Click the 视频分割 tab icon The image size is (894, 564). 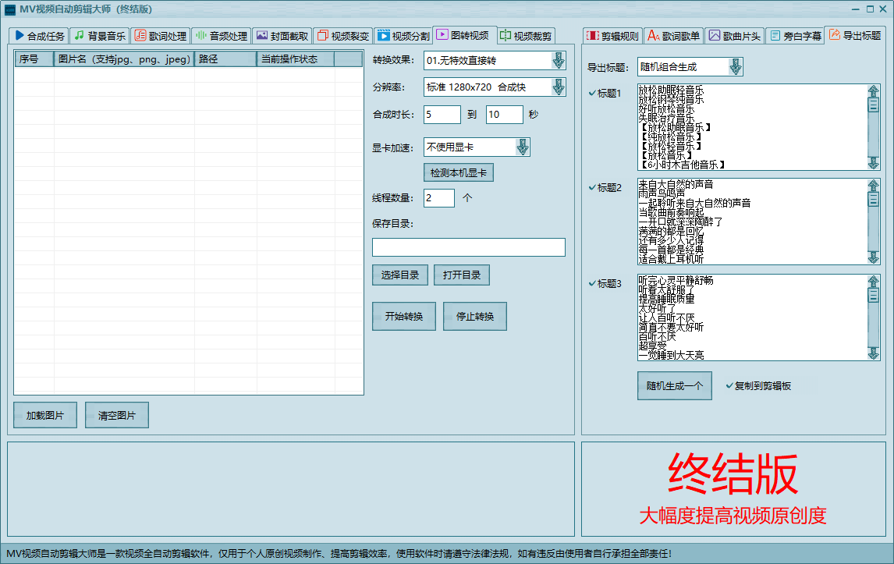384,35
